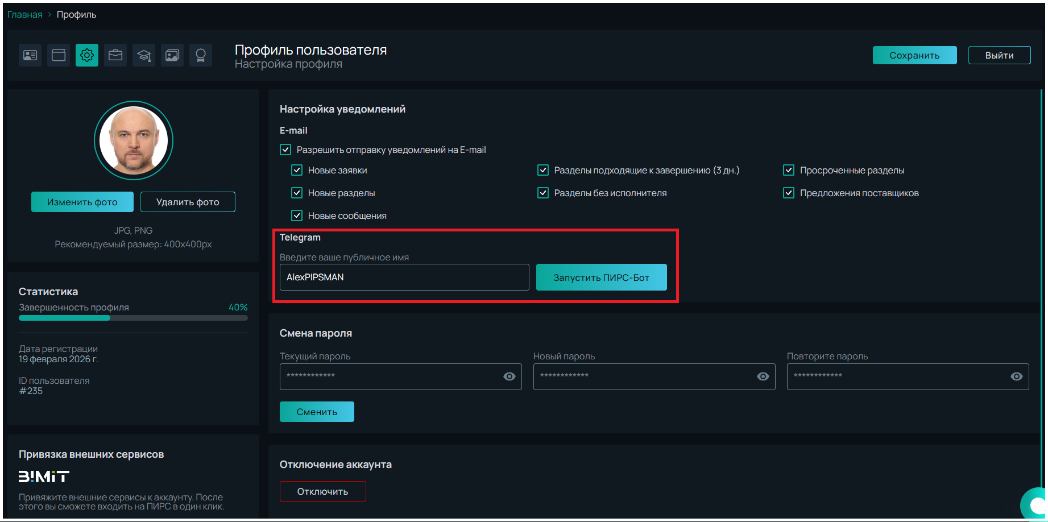Image resolution: width=1048 pixels, height=522 pixels.
Task: Toggle 'Разделы без исполнителя' checkbox
Action: pyautogui.click(x=543, y=193)
